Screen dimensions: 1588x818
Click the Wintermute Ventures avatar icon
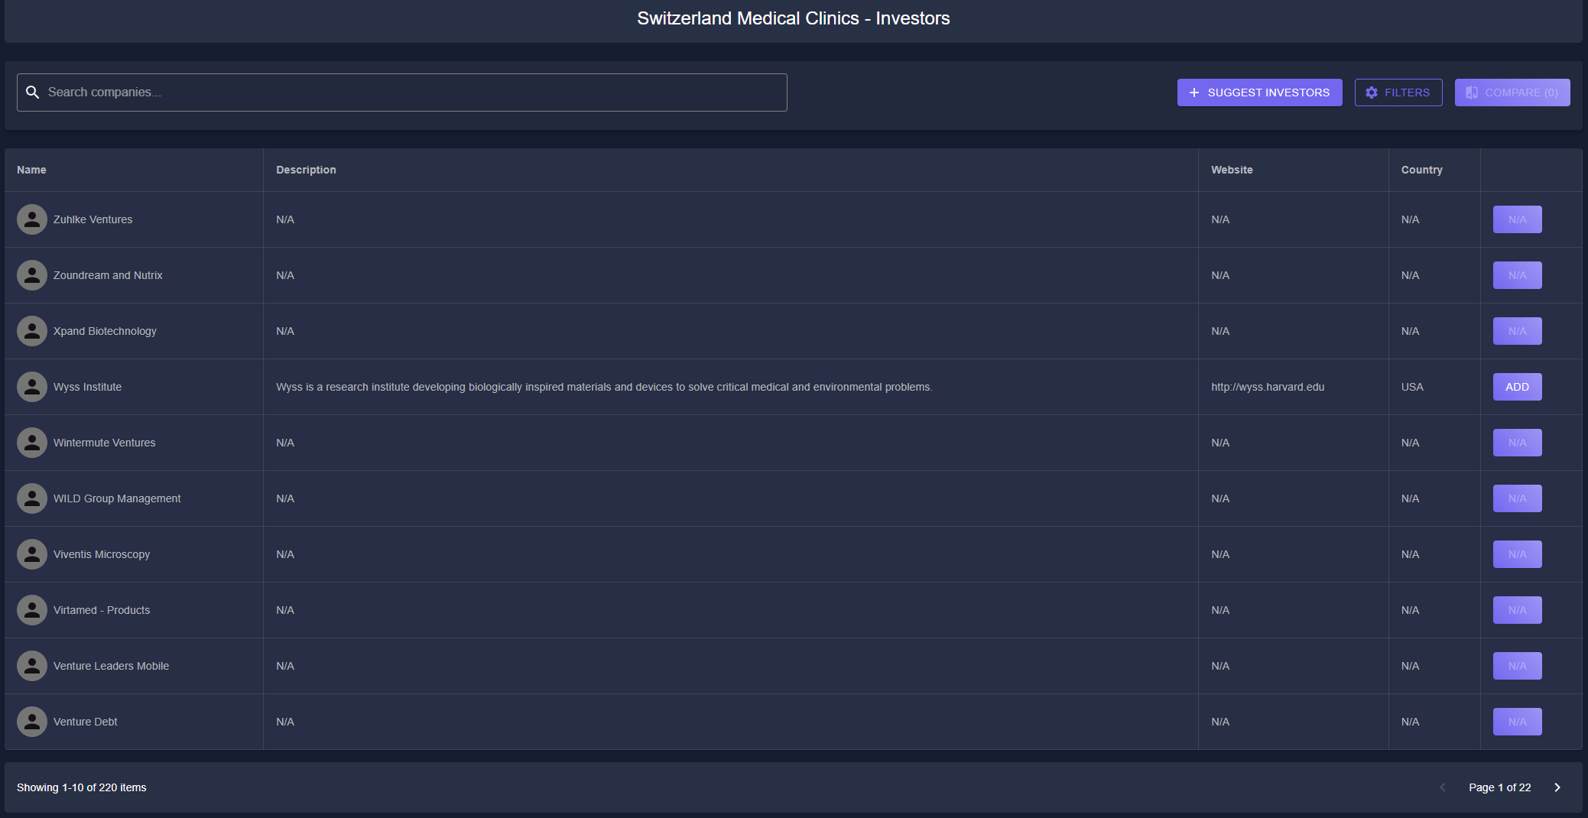pyautogui.click(x=32, y=443)
